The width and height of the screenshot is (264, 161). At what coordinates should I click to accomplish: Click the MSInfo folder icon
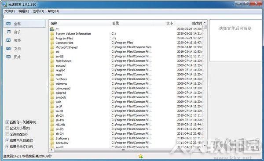click(52, 125)
